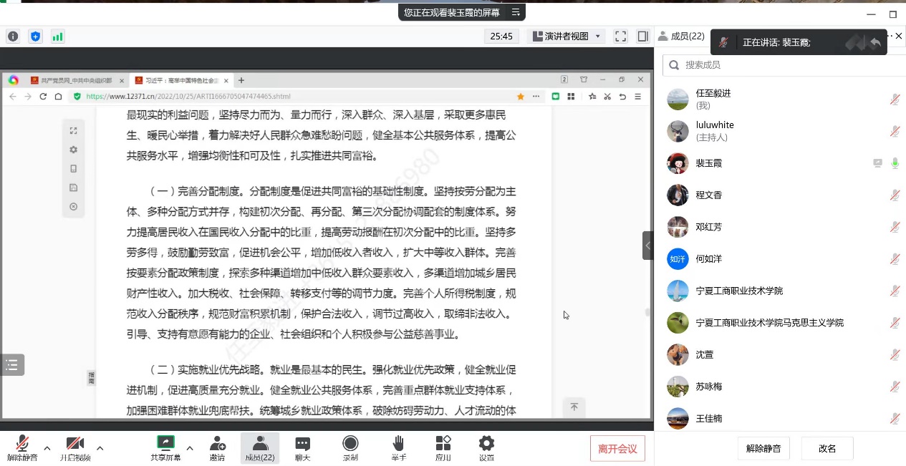Click the red 离开会议 button
Screen dimensions: 906x466
(x=617, y=449)
